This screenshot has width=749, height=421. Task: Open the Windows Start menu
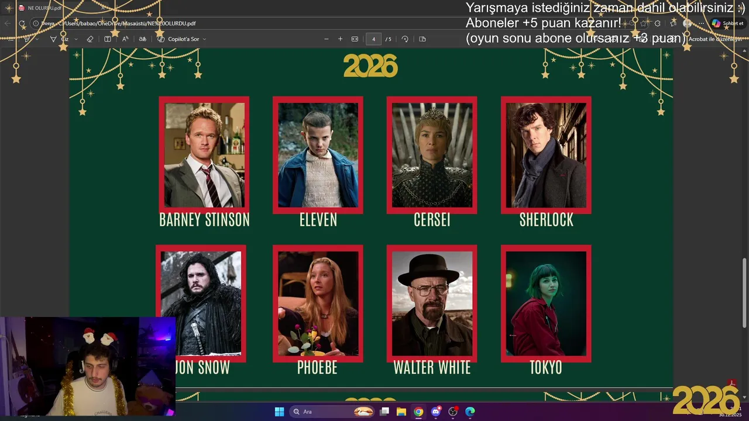279,412
